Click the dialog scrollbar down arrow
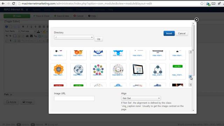 (193, 111)
